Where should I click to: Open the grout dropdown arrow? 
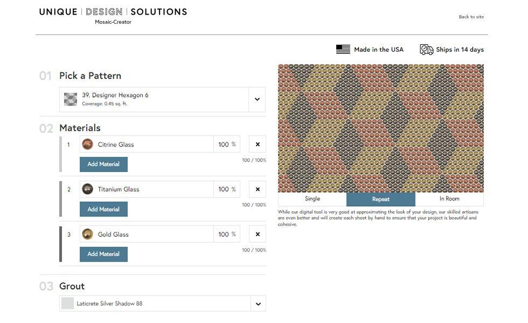click(x=258, y=304)
